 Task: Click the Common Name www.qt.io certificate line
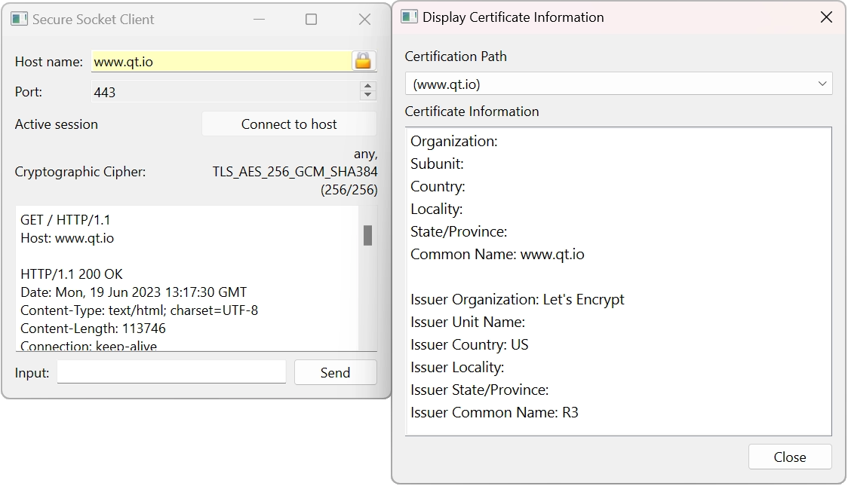click(x=496, y=254)
